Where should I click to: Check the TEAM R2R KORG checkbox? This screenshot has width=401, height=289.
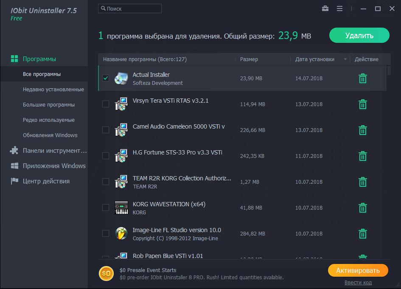(106, 181)
